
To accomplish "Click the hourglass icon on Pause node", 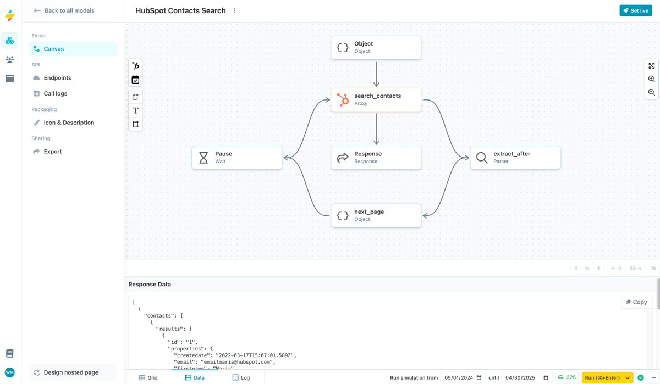I will (x=204, y=158).
